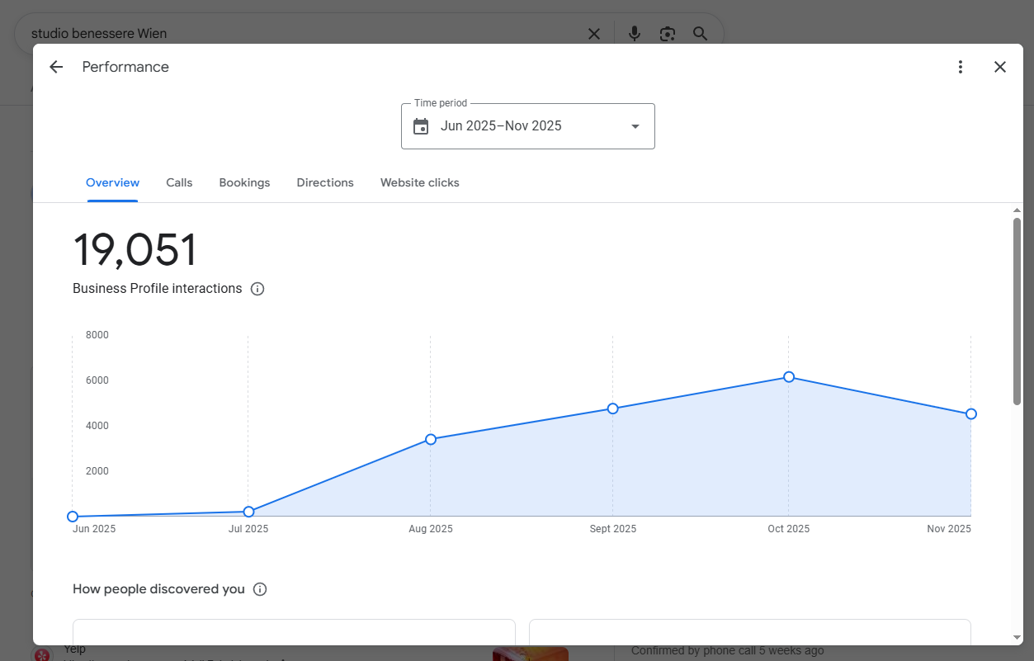Open the Time period dropdown arrow
This screenshot has height=661, width=1034.
(635, 125)
